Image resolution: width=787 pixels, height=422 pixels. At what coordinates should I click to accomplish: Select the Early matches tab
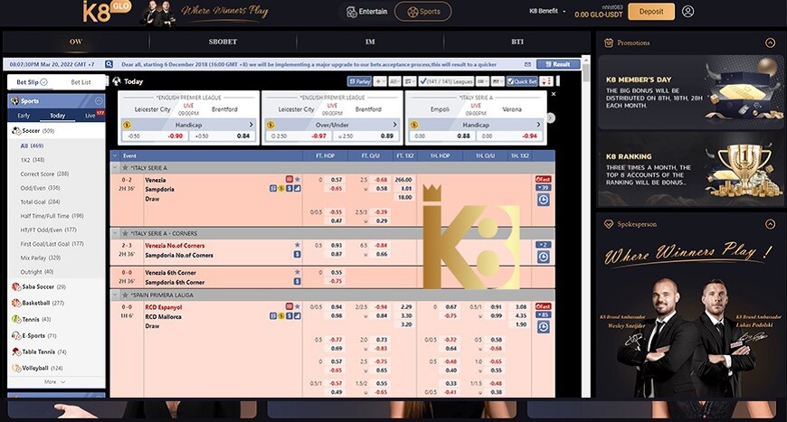point(24,116)
